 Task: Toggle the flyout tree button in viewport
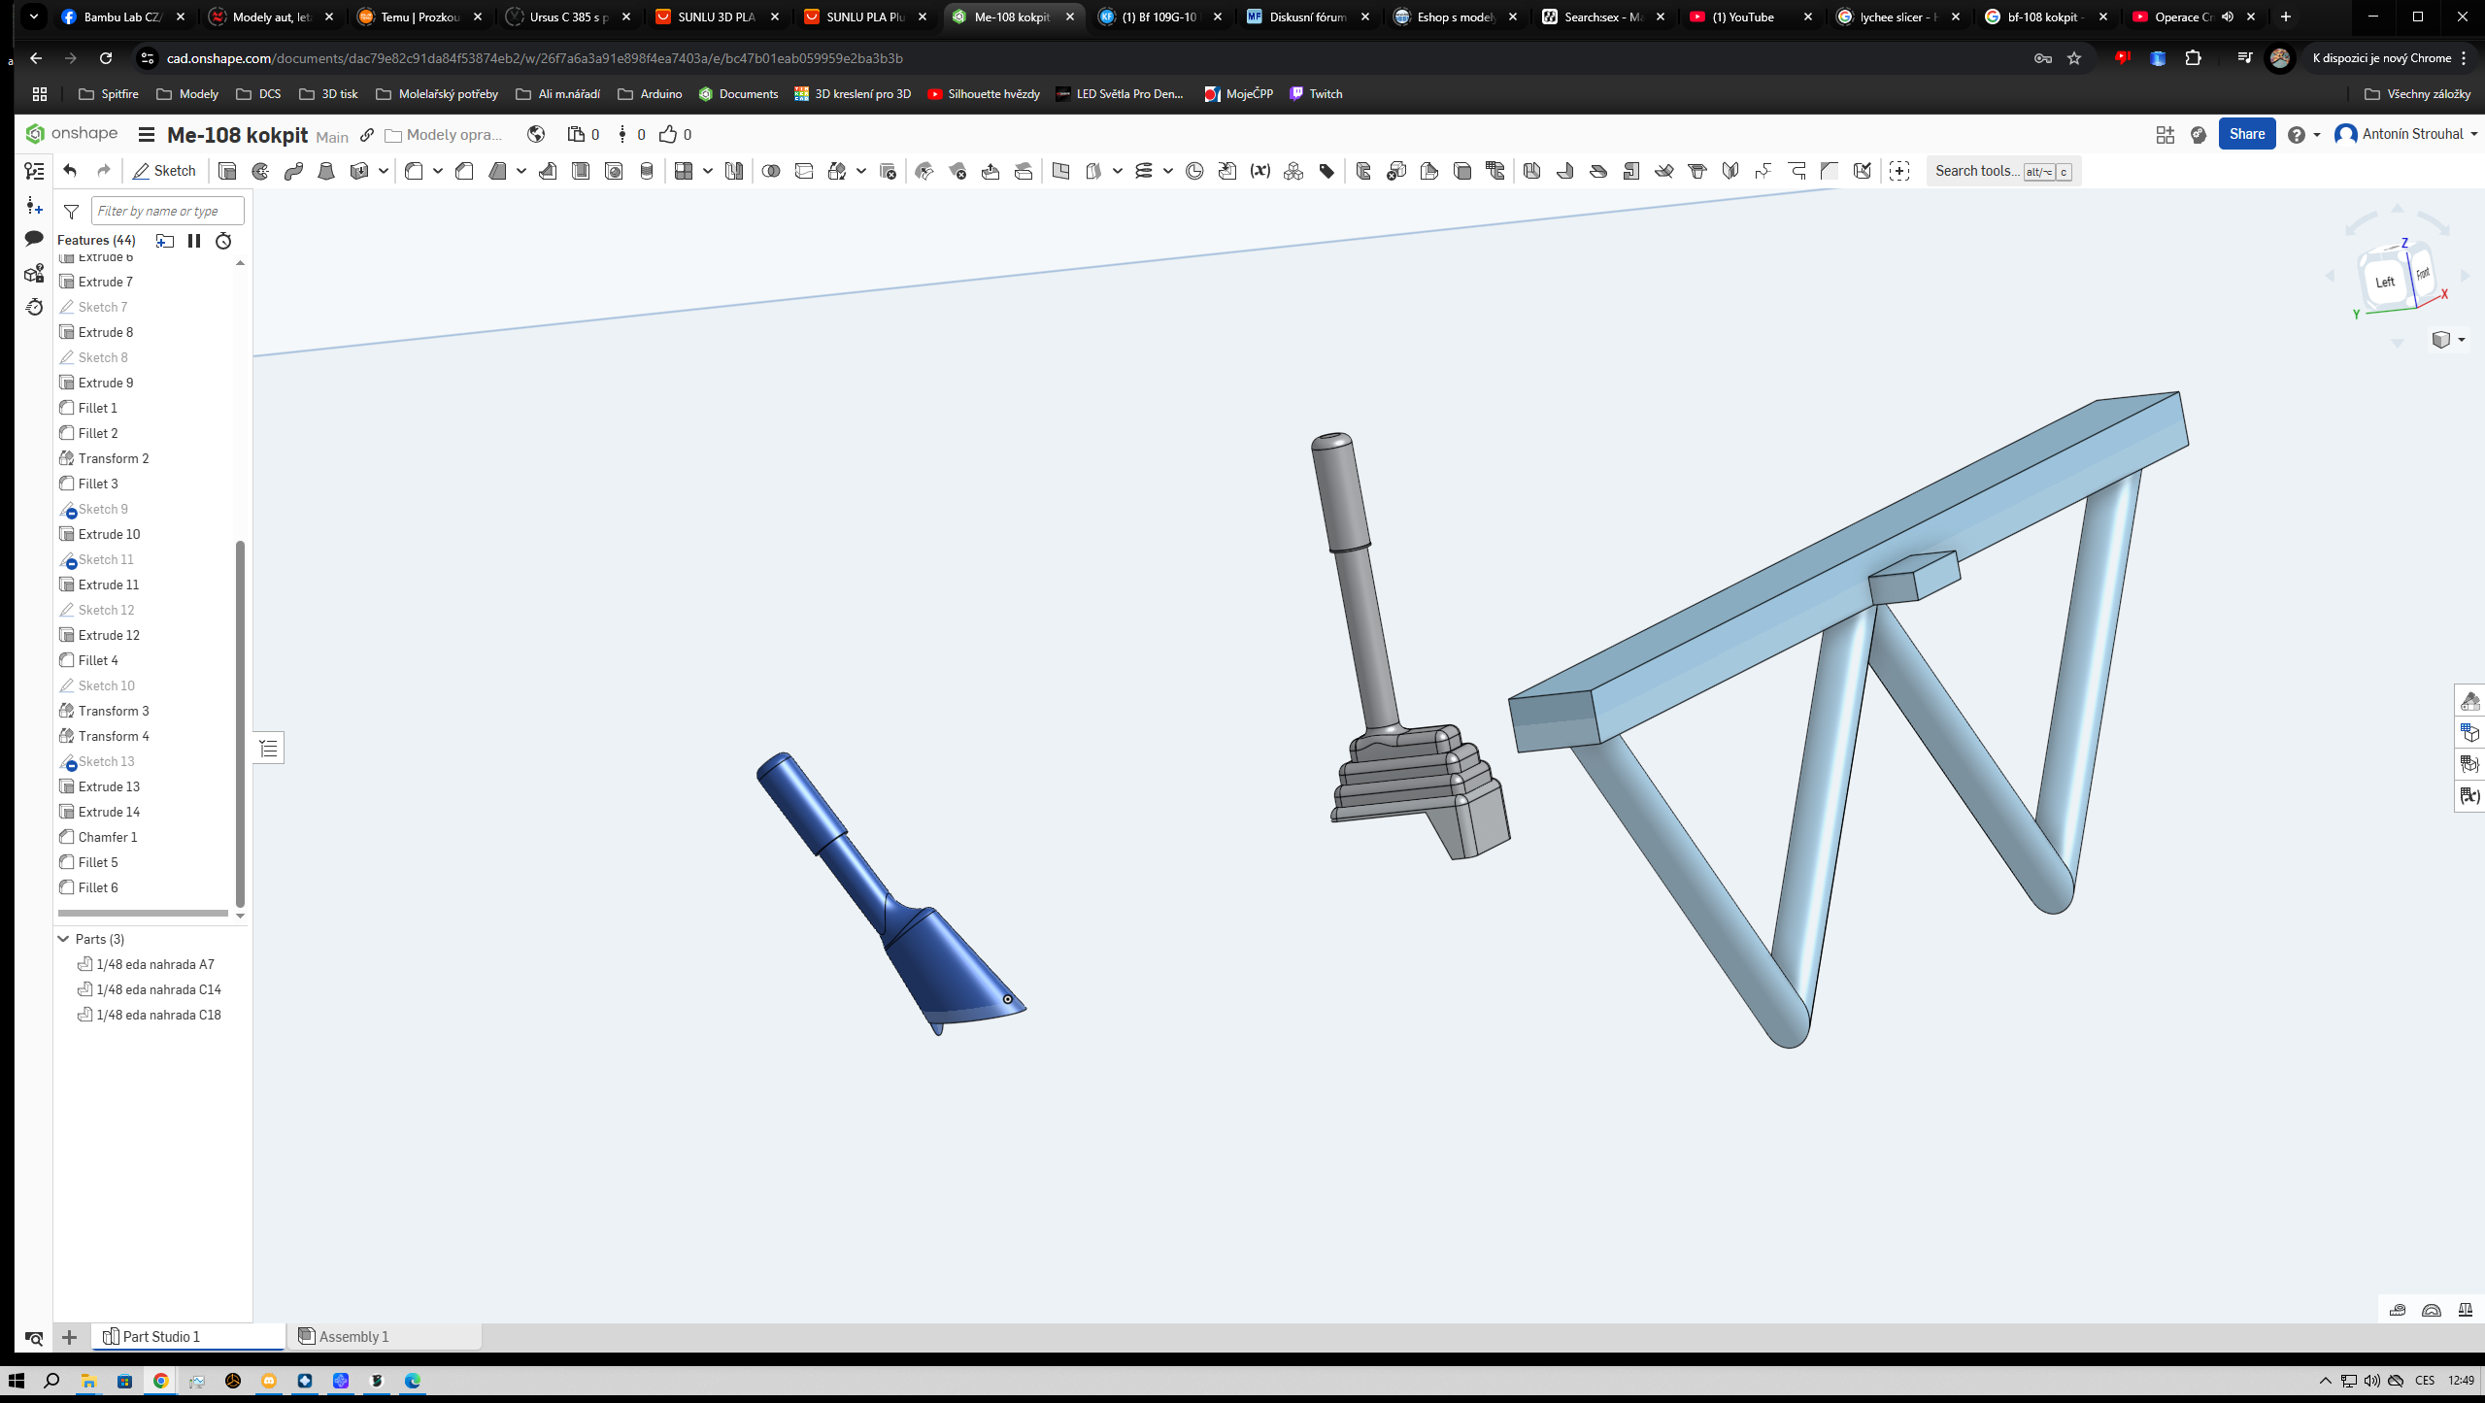coord(269,749)
